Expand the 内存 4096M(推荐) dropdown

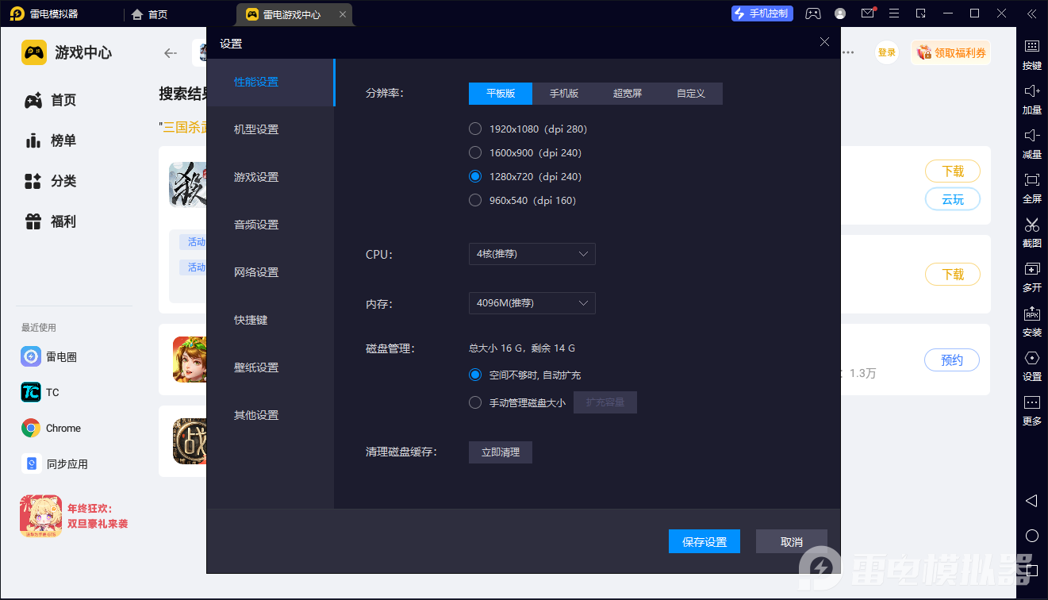(x=532, y=303)
